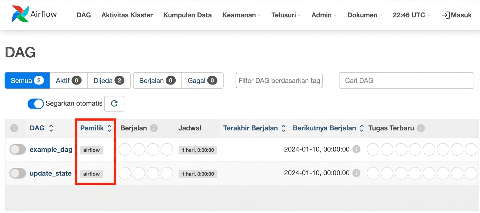Sort by DAG column arrows
Image resolution: width=480 pixels, height=213 pixels.
pyautogui.click(x=51, y=128)
